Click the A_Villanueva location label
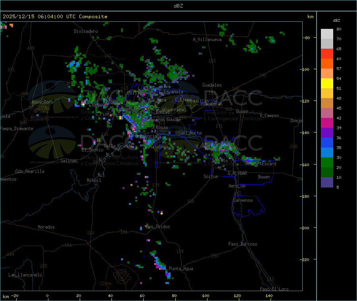Viewport: 357px width, 301px height. coord(207,40)
